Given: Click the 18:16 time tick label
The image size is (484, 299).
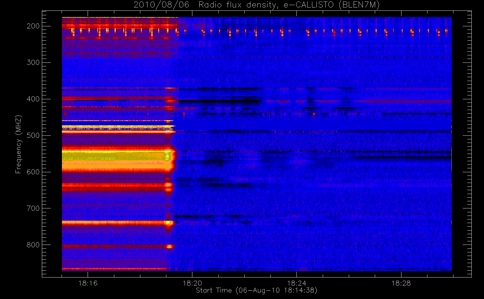Looking at the screenshot, I should 88,283.
